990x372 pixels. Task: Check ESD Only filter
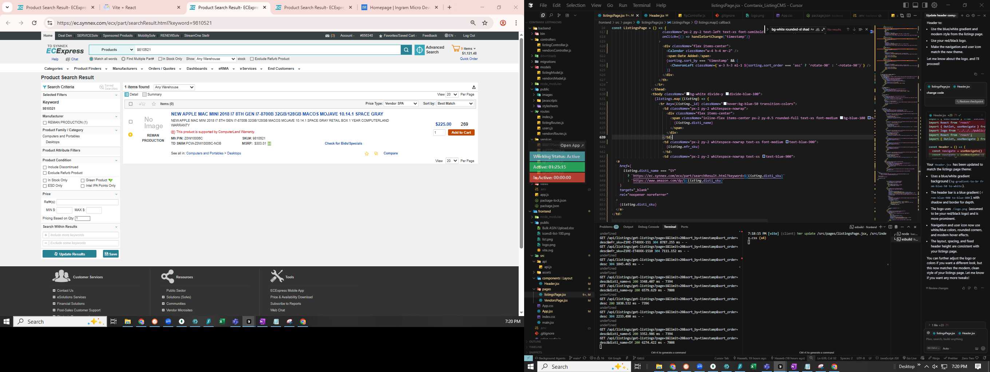click(x=45, y=186)
